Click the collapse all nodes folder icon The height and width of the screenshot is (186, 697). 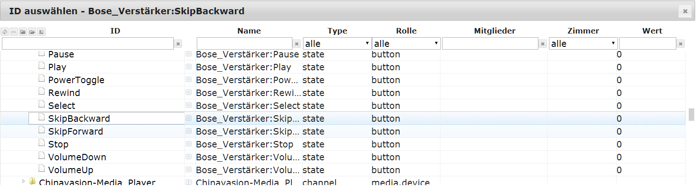pos(23,32)
